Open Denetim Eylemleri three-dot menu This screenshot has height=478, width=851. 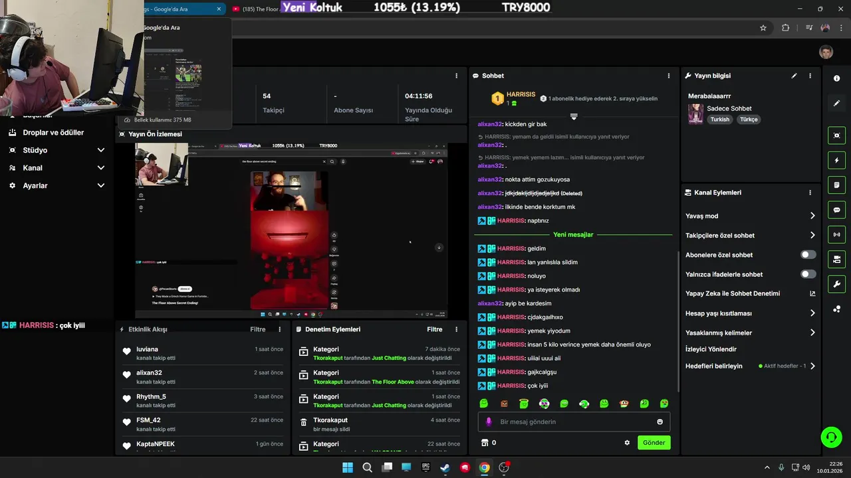pos(456,329)
